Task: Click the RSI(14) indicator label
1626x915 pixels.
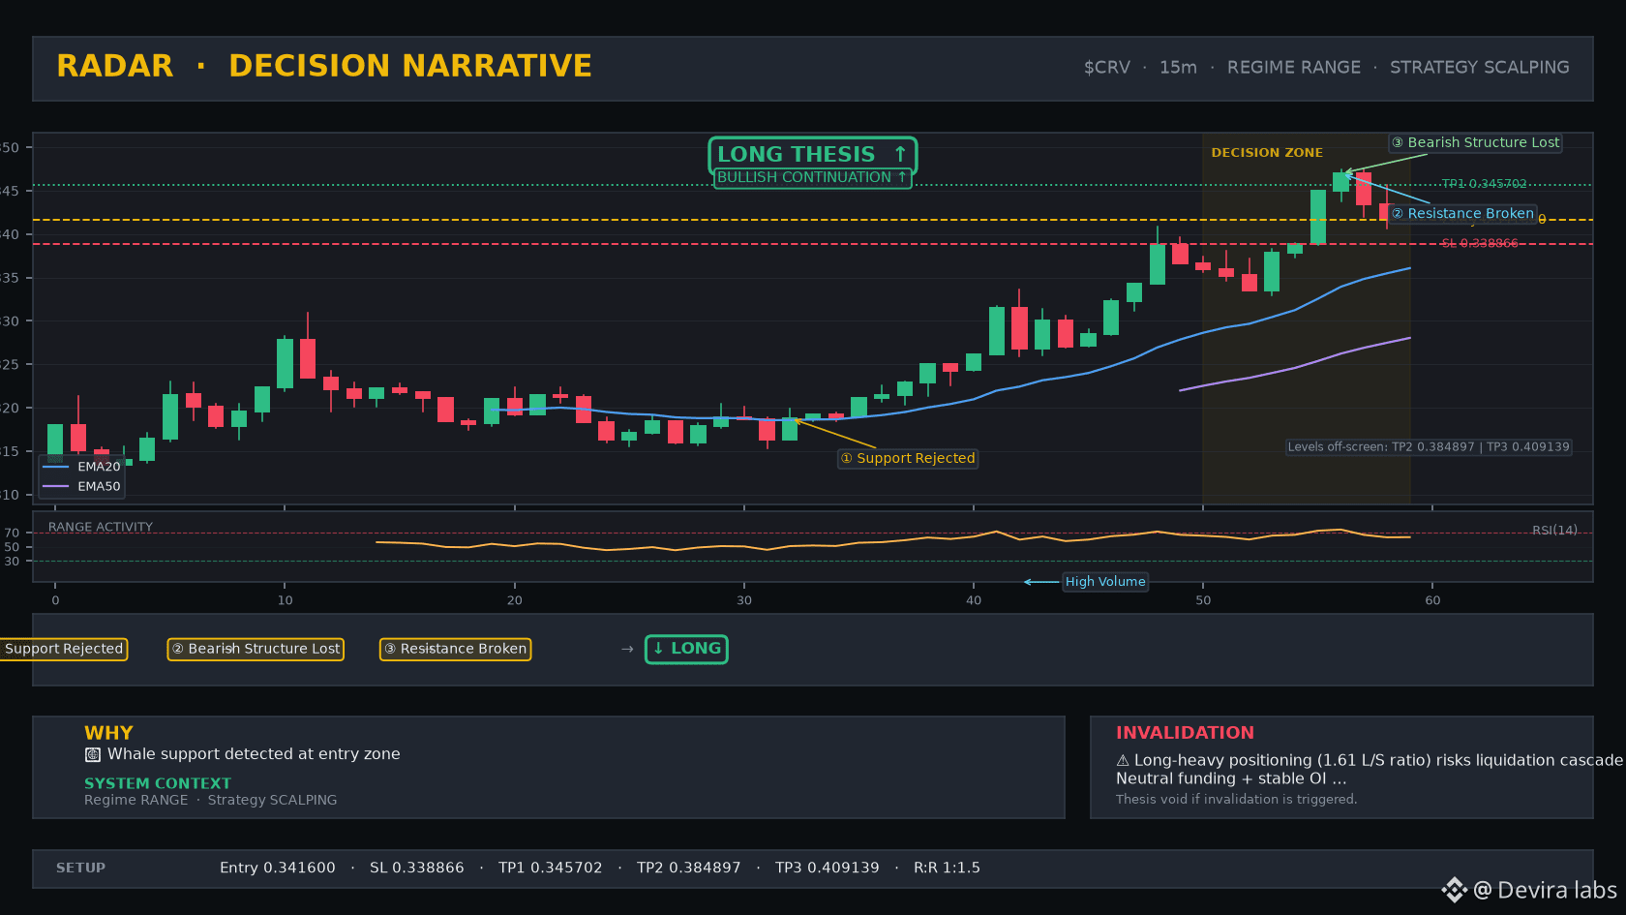Action: 1554,531
